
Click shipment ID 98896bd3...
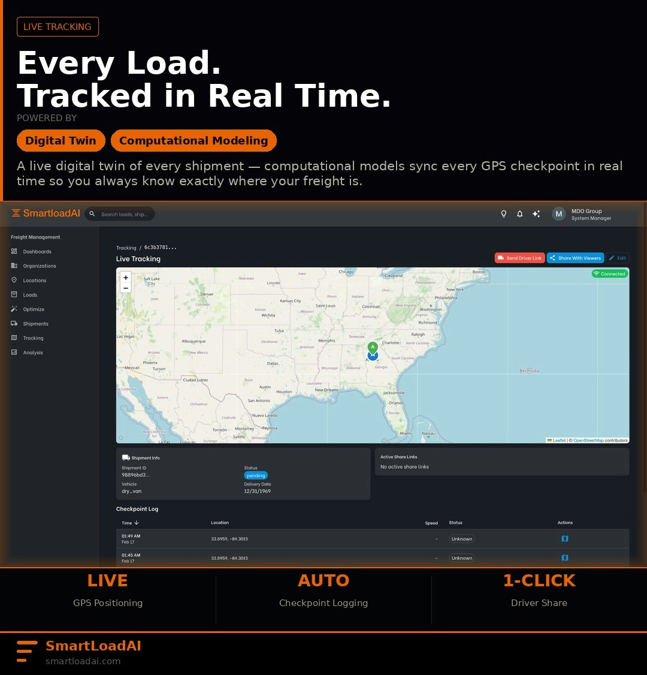coord(135,475)
